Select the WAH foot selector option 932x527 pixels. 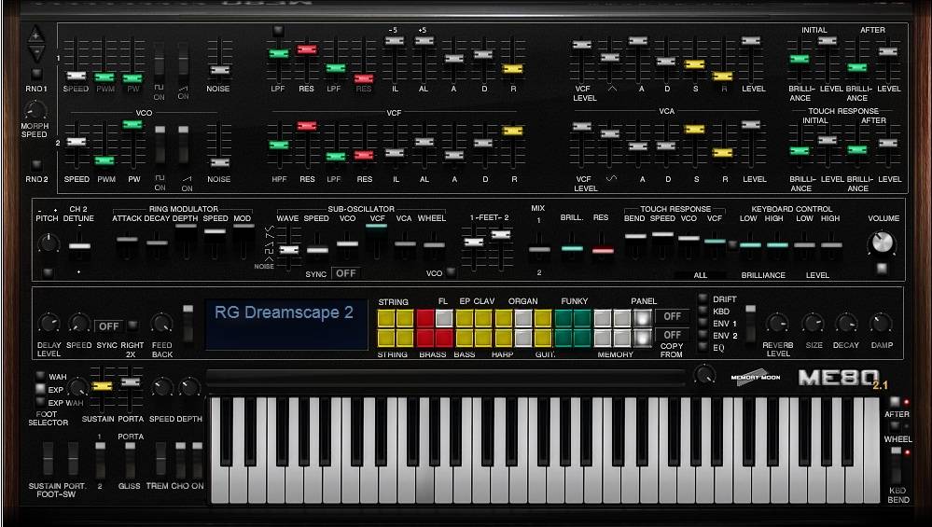pyautogui.click(x=39, y=377)
